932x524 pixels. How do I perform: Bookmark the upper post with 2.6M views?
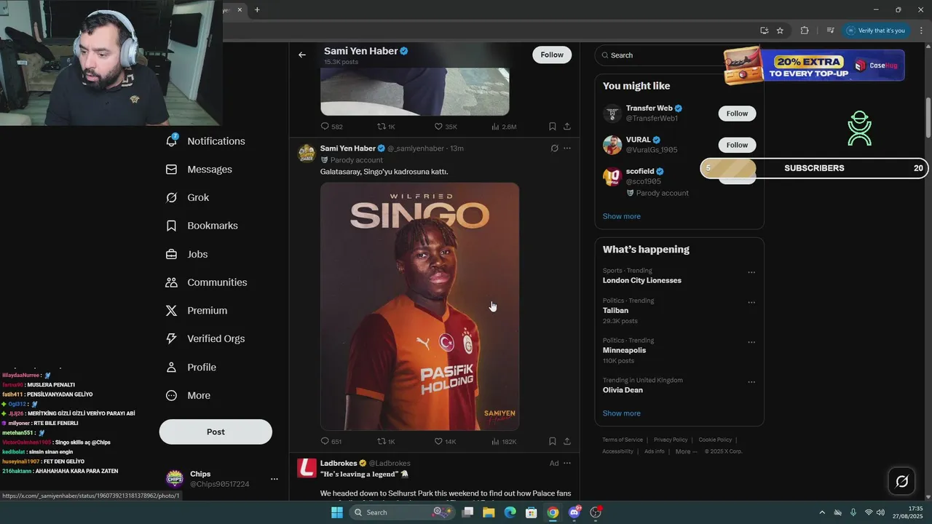553,127
